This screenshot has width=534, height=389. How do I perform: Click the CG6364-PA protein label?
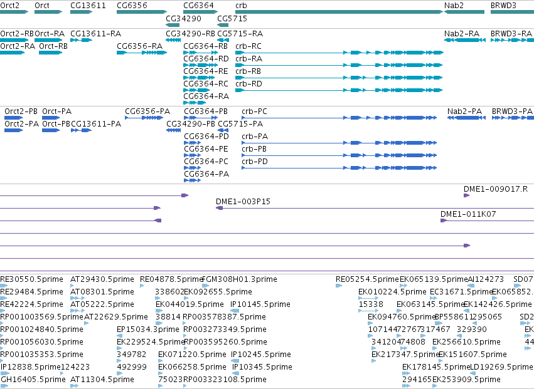[x=206, y=174]
